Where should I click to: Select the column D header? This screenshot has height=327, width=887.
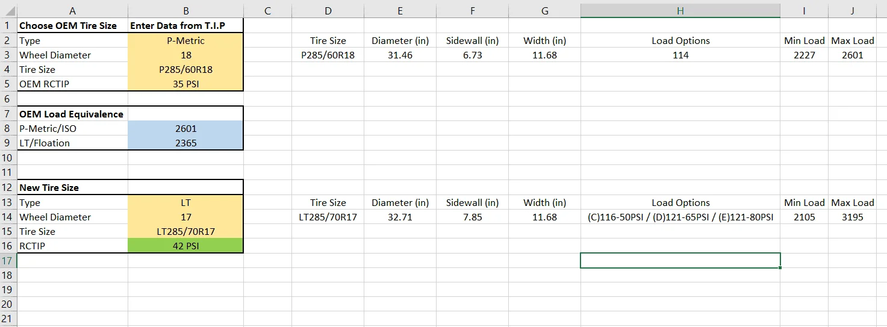click(x=328, y=11)
